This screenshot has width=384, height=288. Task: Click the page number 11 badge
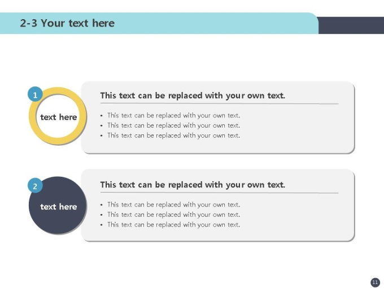pyautogui.click(x=375, y=282)
